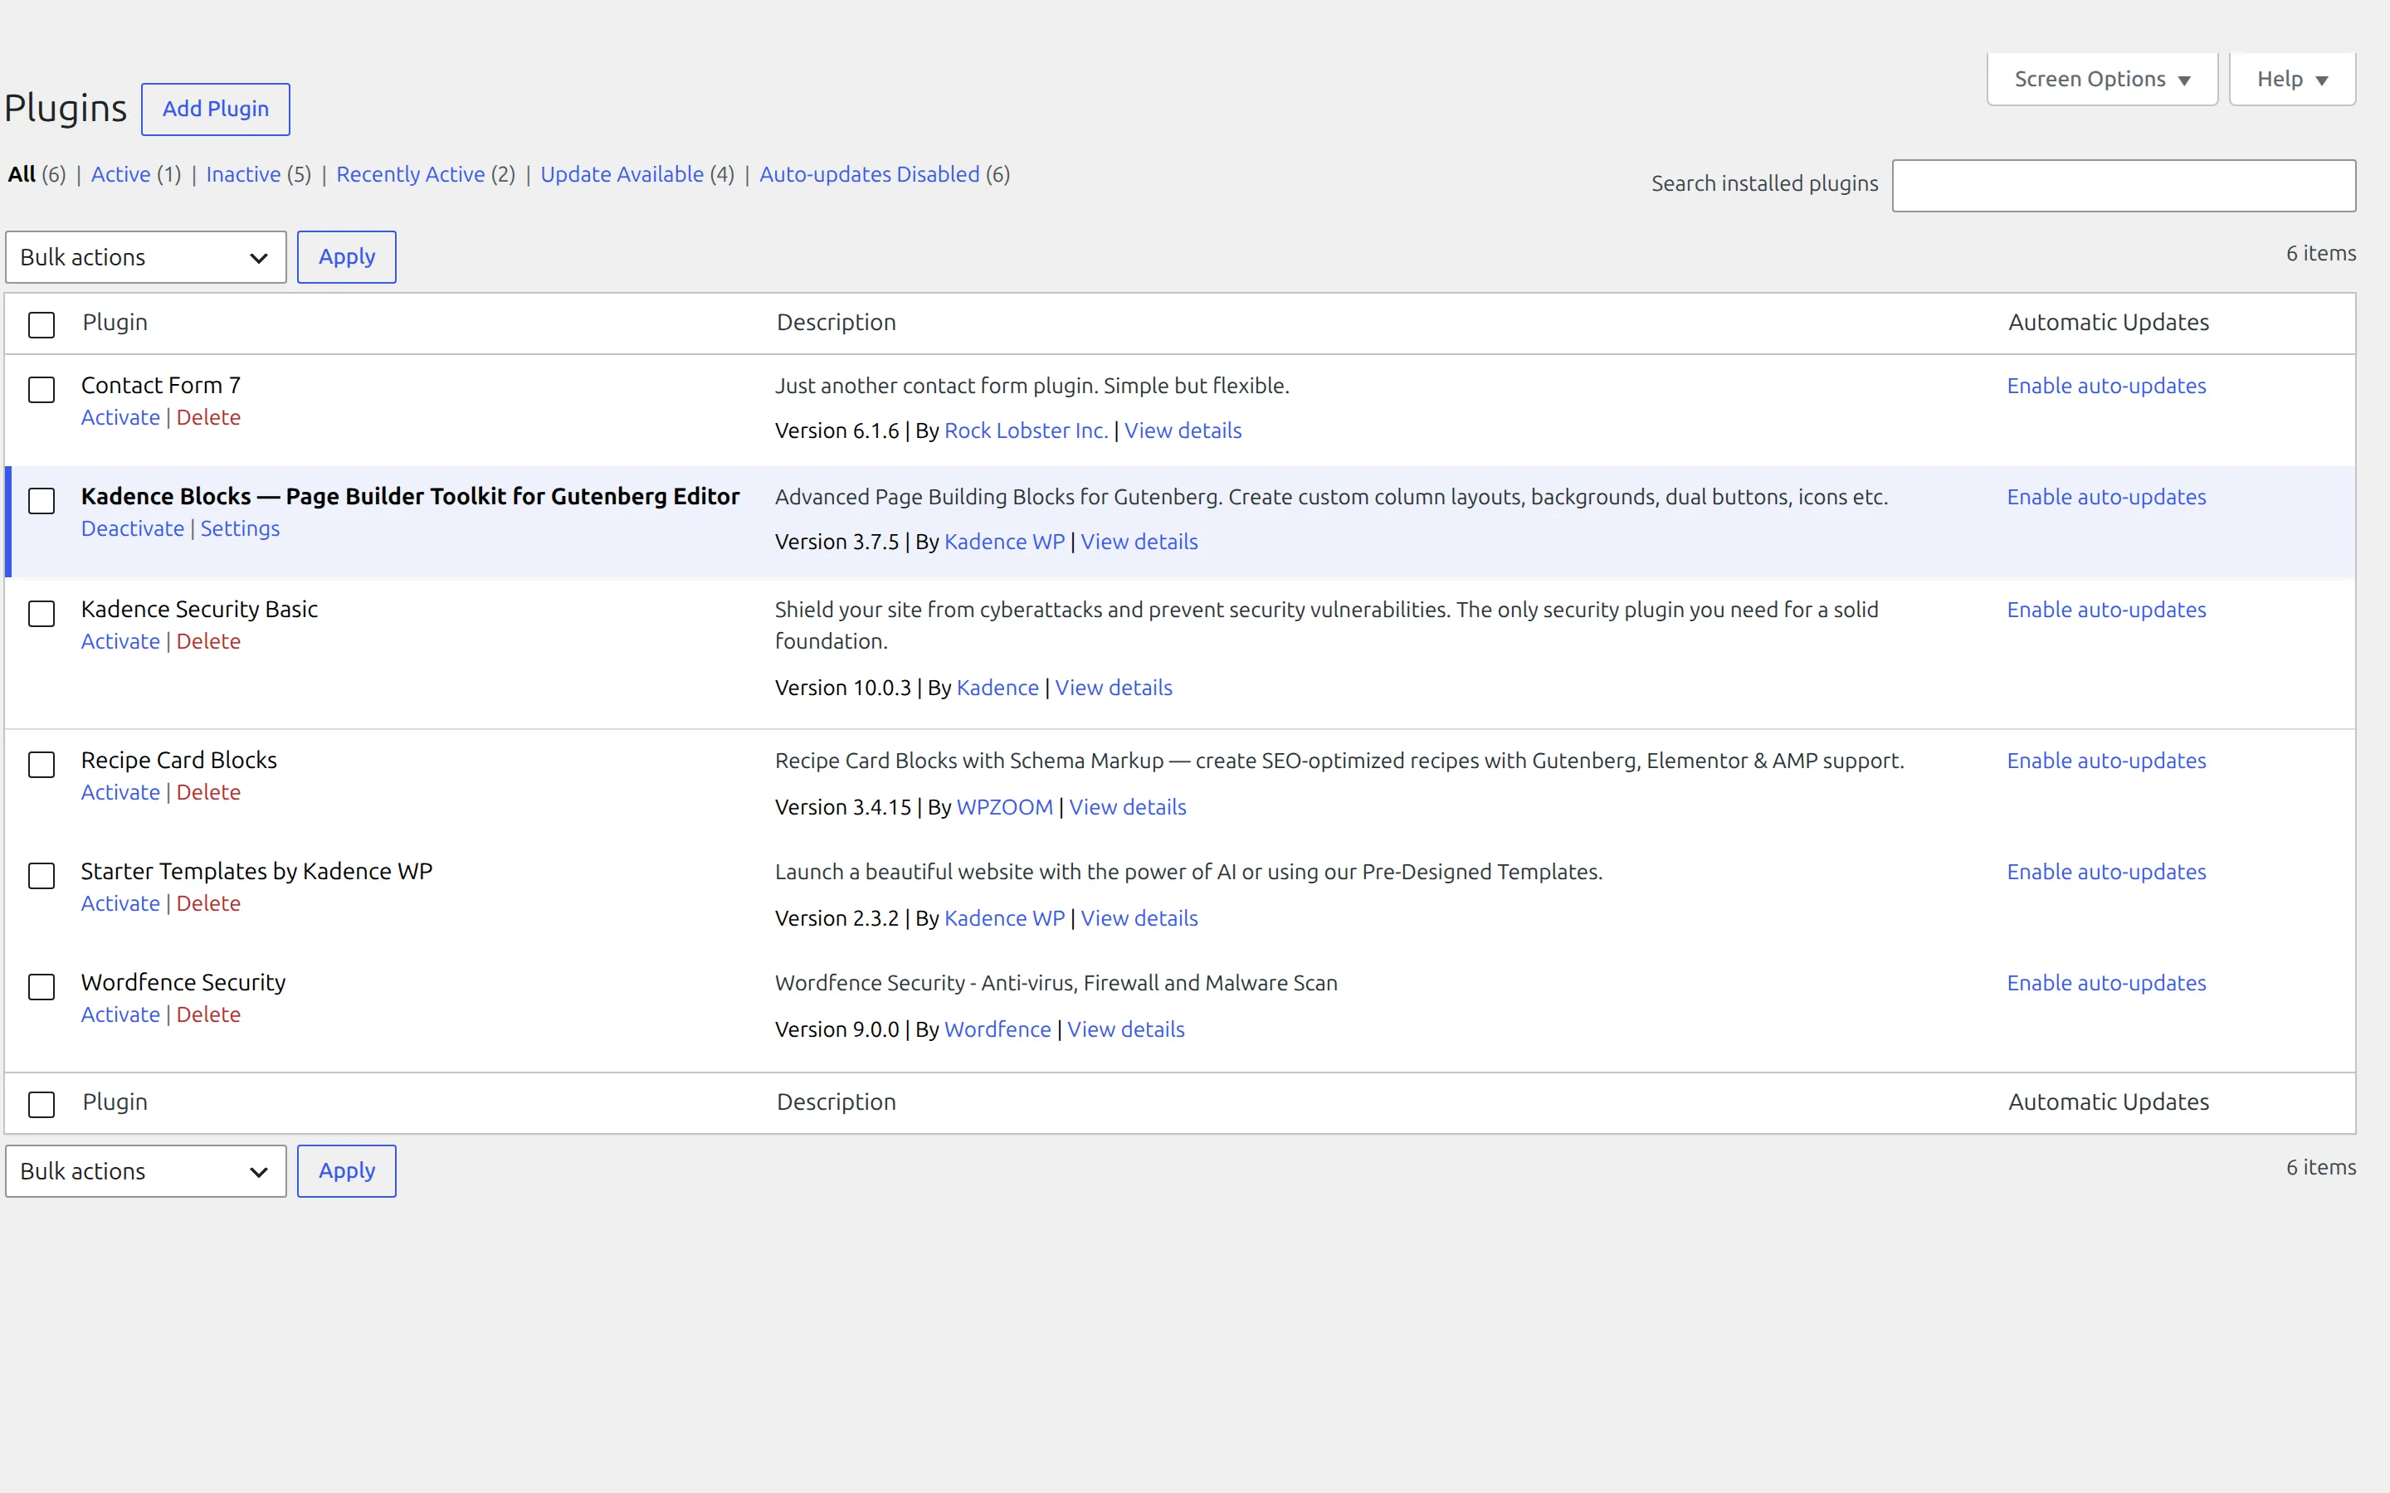Show Update Available plugins filter

click(x=622, y=174)
